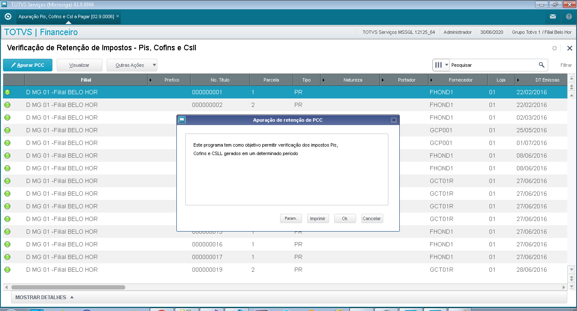The height and width of the screenshot is (311, 577).
Task: Click the horizontal scrollbar left arrow
Action: [x=6, y=287]
